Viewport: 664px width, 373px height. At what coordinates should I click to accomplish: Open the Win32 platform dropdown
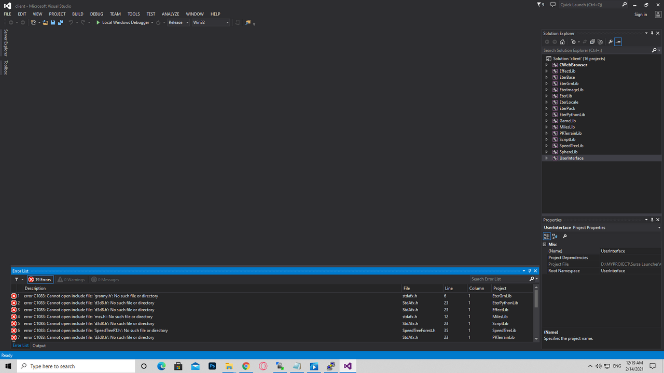211,22
